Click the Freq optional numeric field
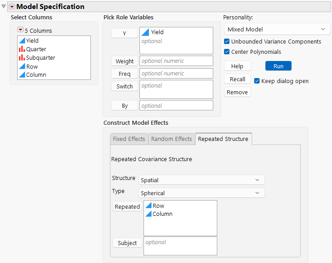This screenshot has width=332, height=263. click(176, 73)
